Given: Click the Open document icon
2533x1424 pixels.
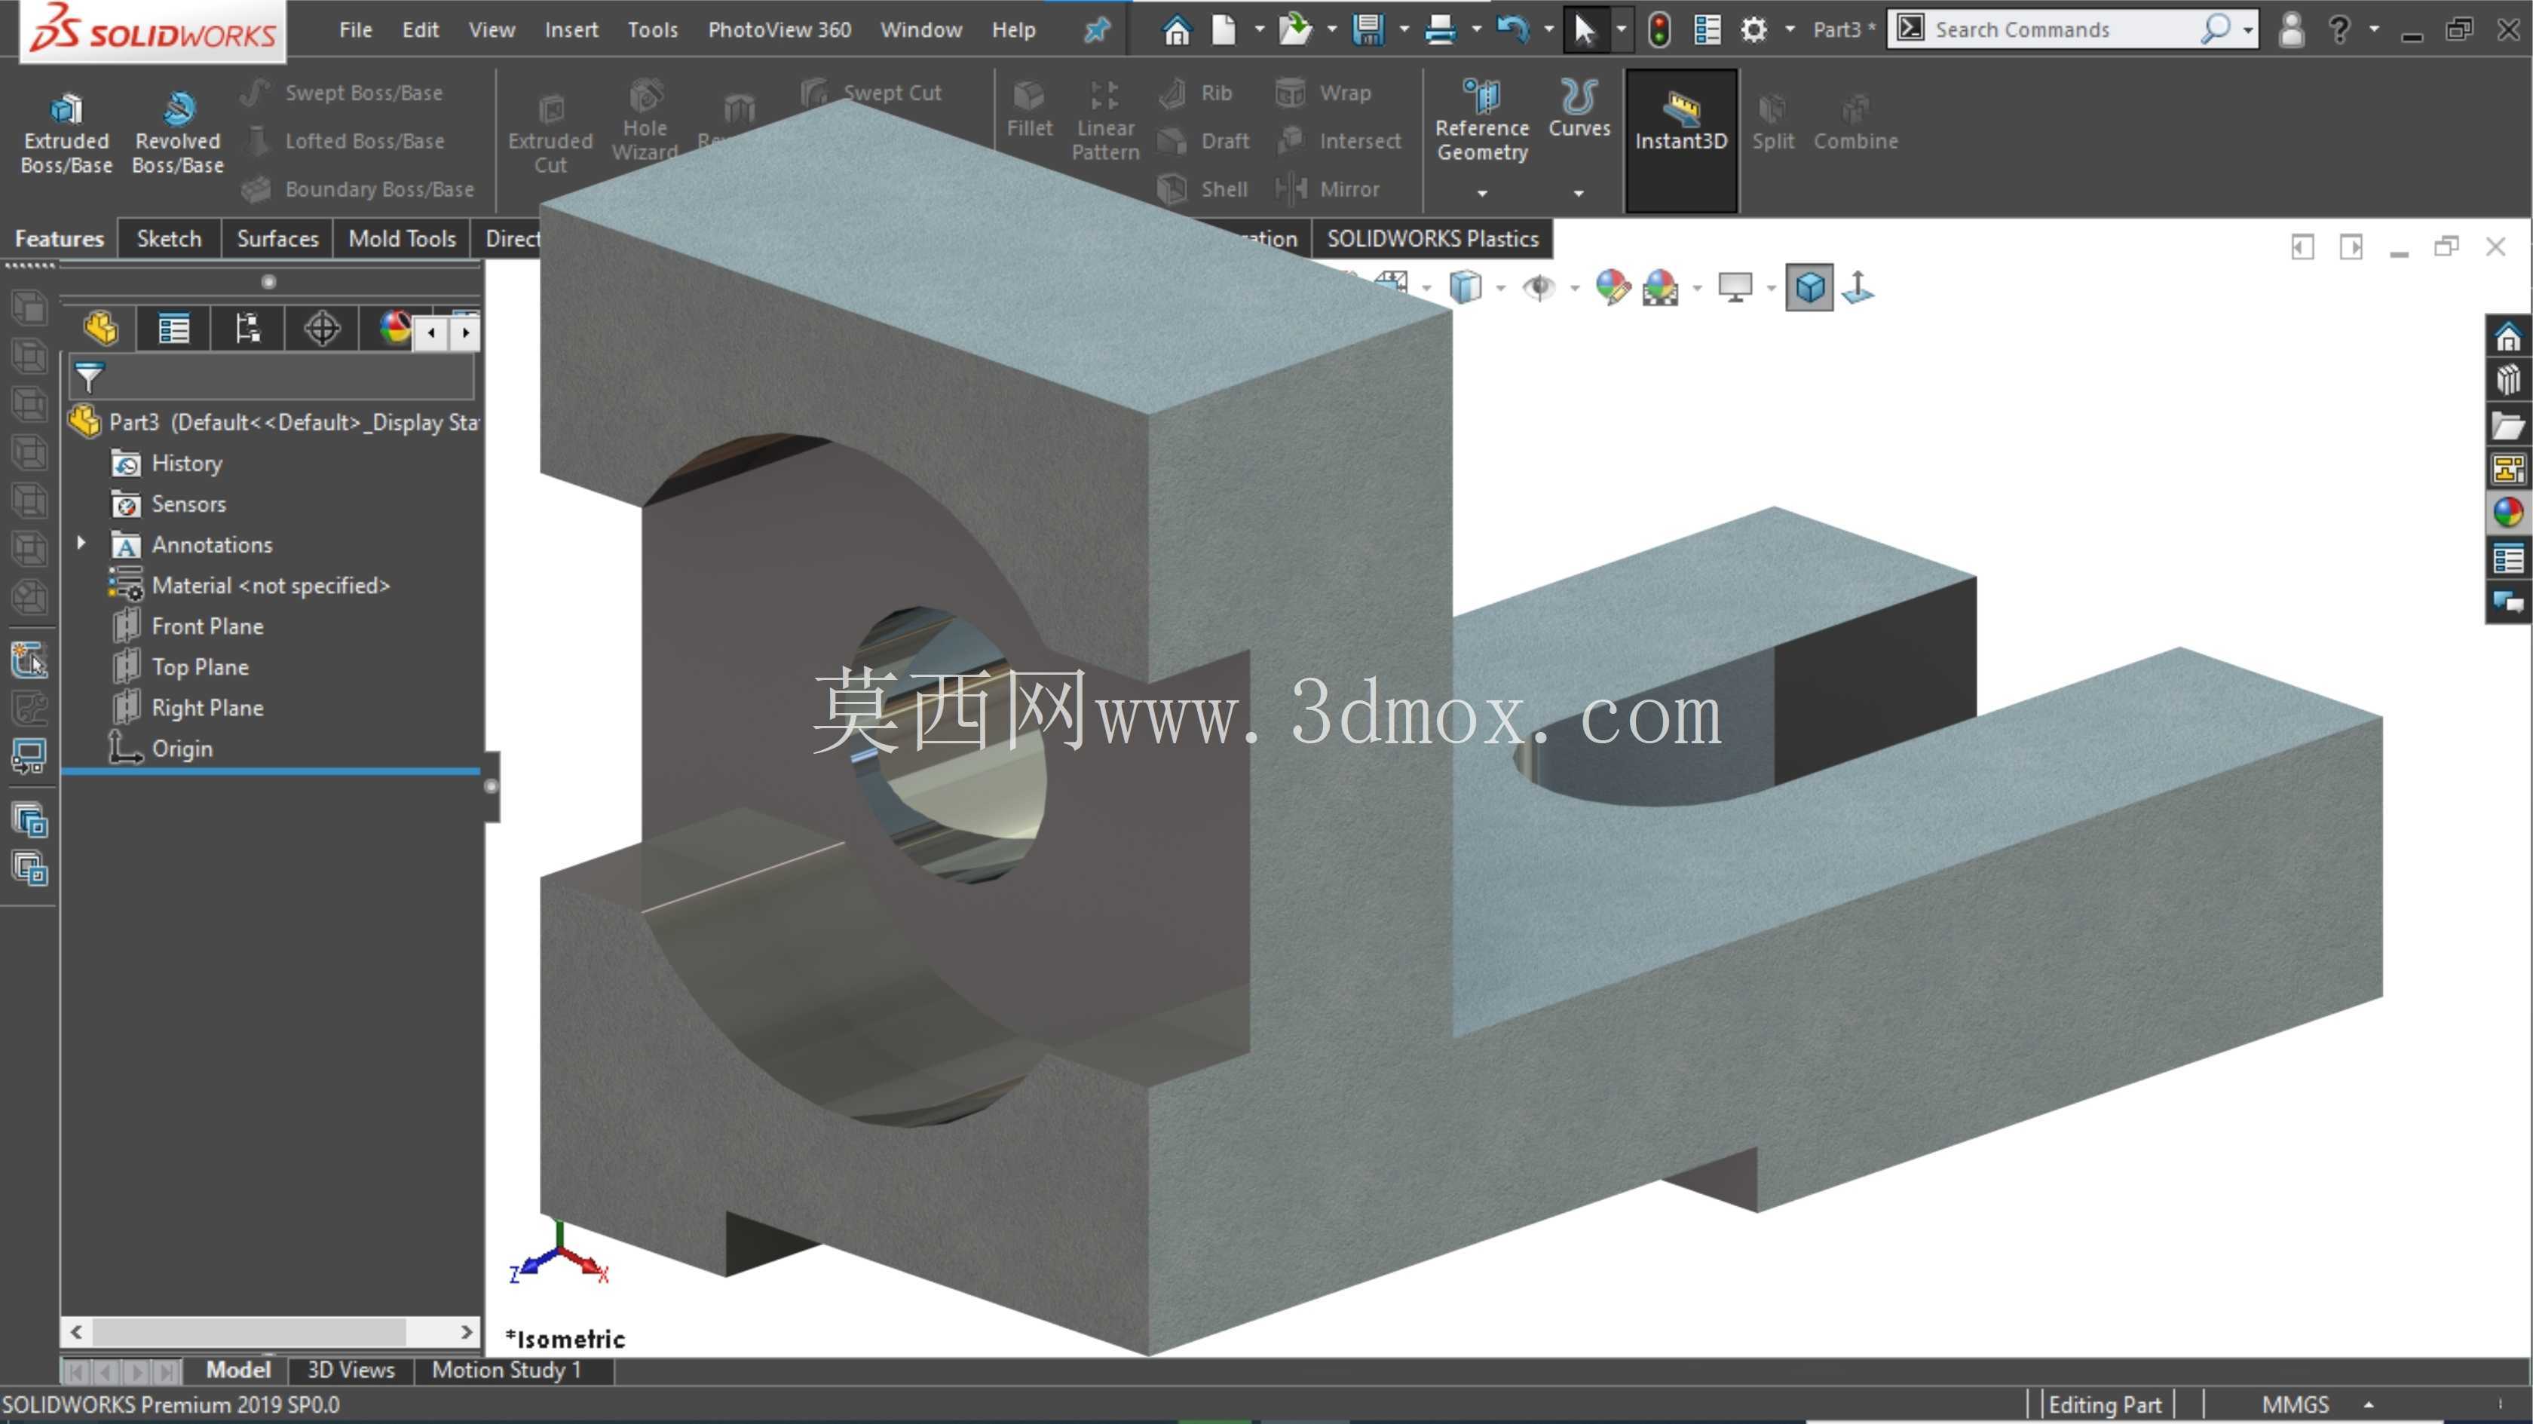Looking at the screenshot, I should tap(1295, 30).
